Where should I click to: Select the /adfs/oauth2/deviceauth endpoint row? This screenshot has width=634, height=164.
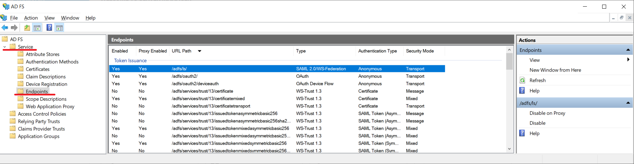click(x=277, y=83)
